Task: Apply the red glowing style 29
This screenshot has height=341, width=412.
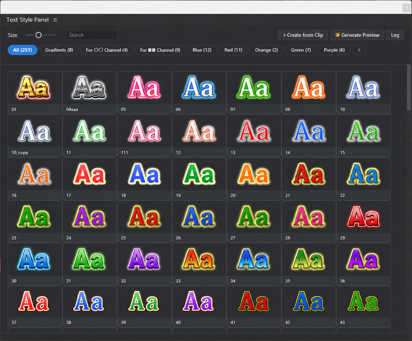Action: tap(364, 221)
